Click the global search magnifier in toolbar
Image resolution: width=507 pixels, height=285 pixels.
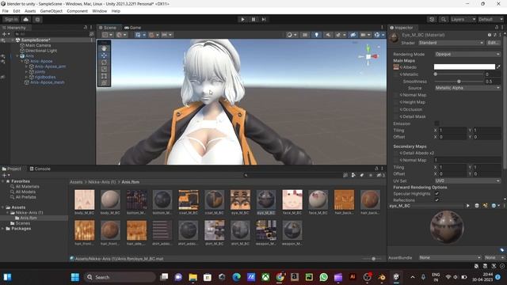(x=444, y=19)
